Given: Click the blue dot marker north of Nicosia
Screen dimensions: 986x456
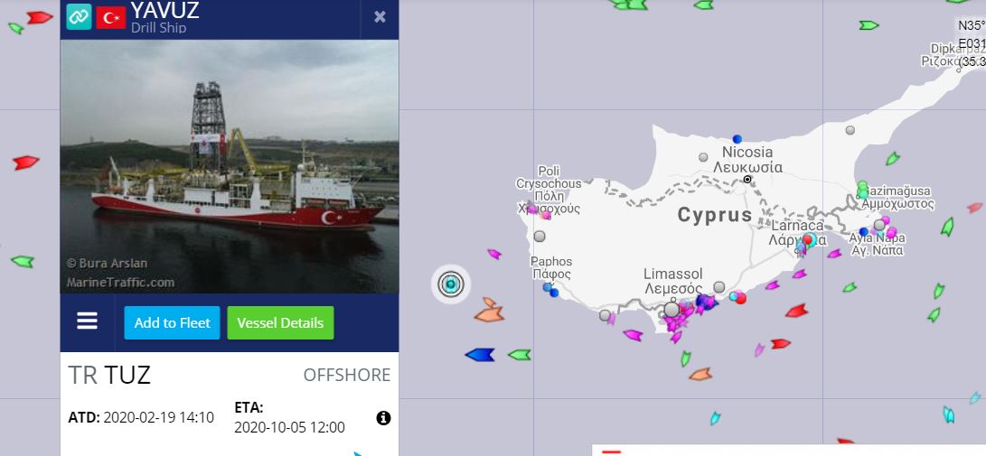Looking at the screenshot, I should [x=737, y=139].
